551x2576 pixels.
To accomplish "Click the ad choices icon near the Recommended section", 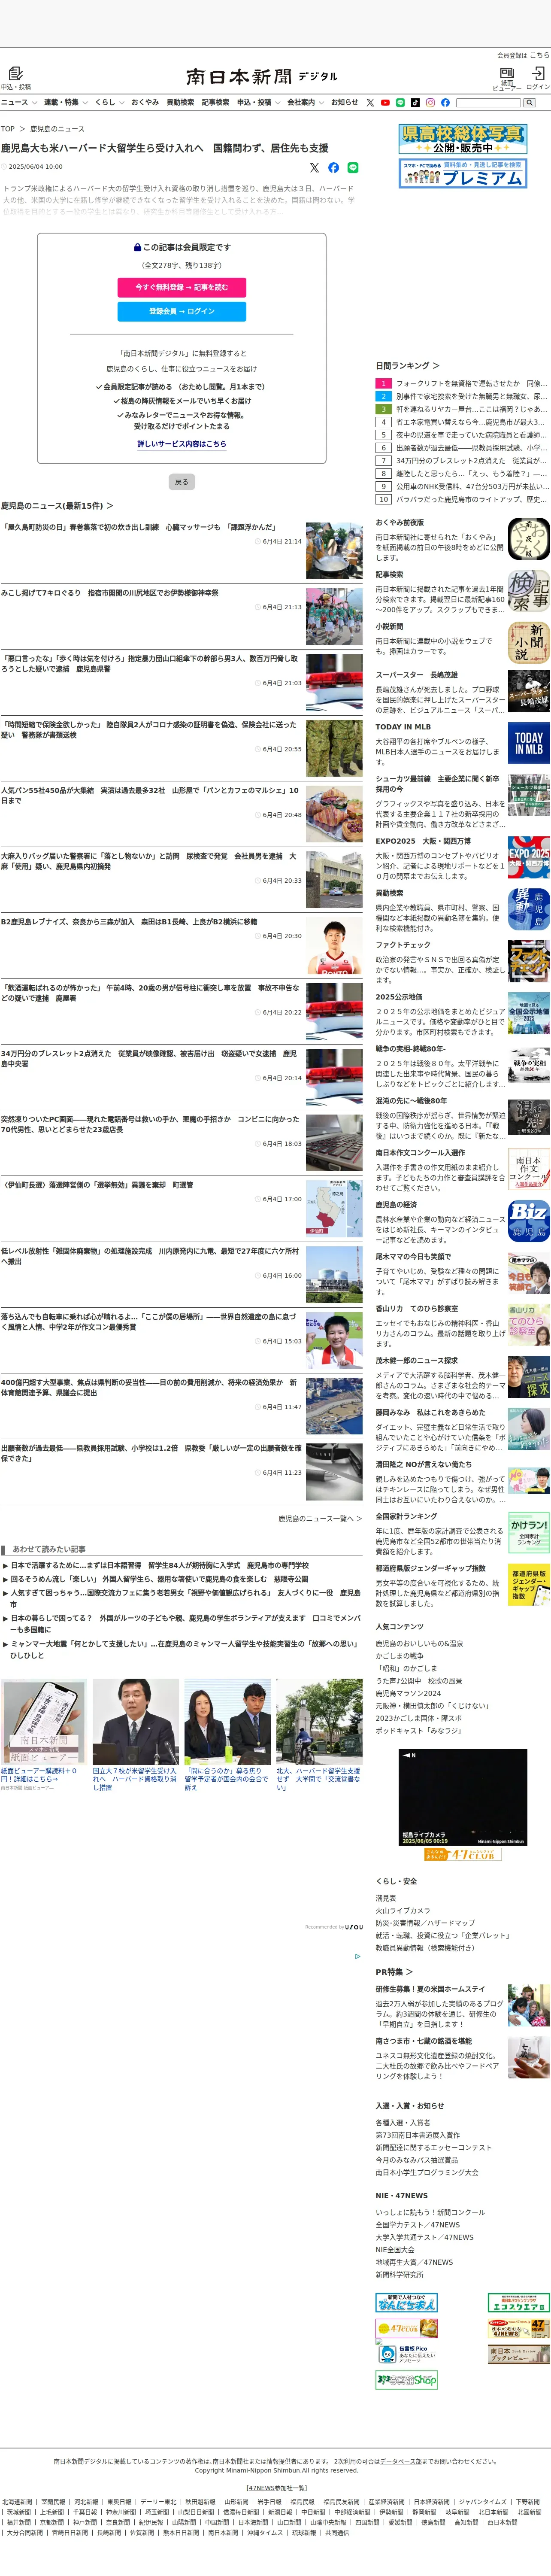I will pyautogui.click(x=357, y=1957).
